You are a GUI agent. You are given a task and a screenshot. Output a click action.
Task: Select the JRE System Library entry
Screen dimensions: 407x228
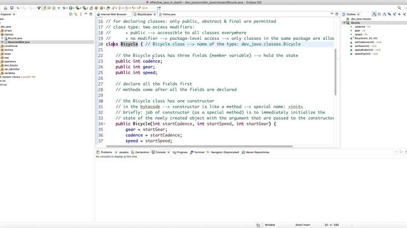point(18,77)
